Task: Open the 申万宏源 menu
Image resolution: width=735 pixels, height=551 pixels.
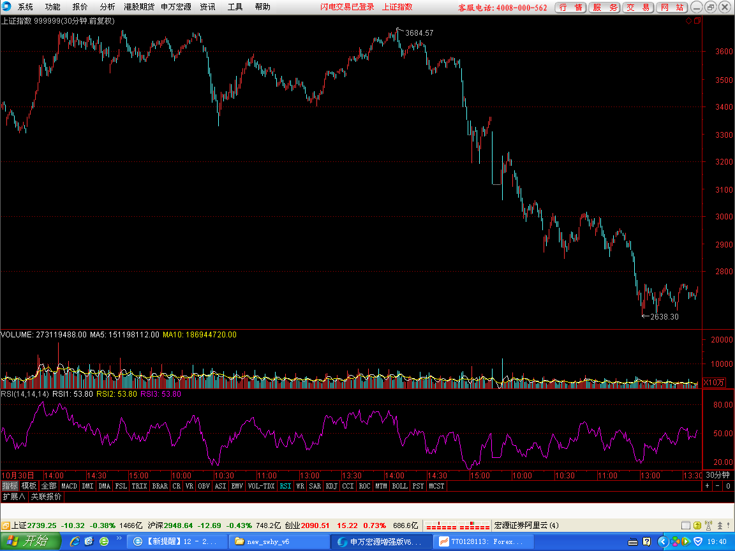Action: click(x=176, y=7)
